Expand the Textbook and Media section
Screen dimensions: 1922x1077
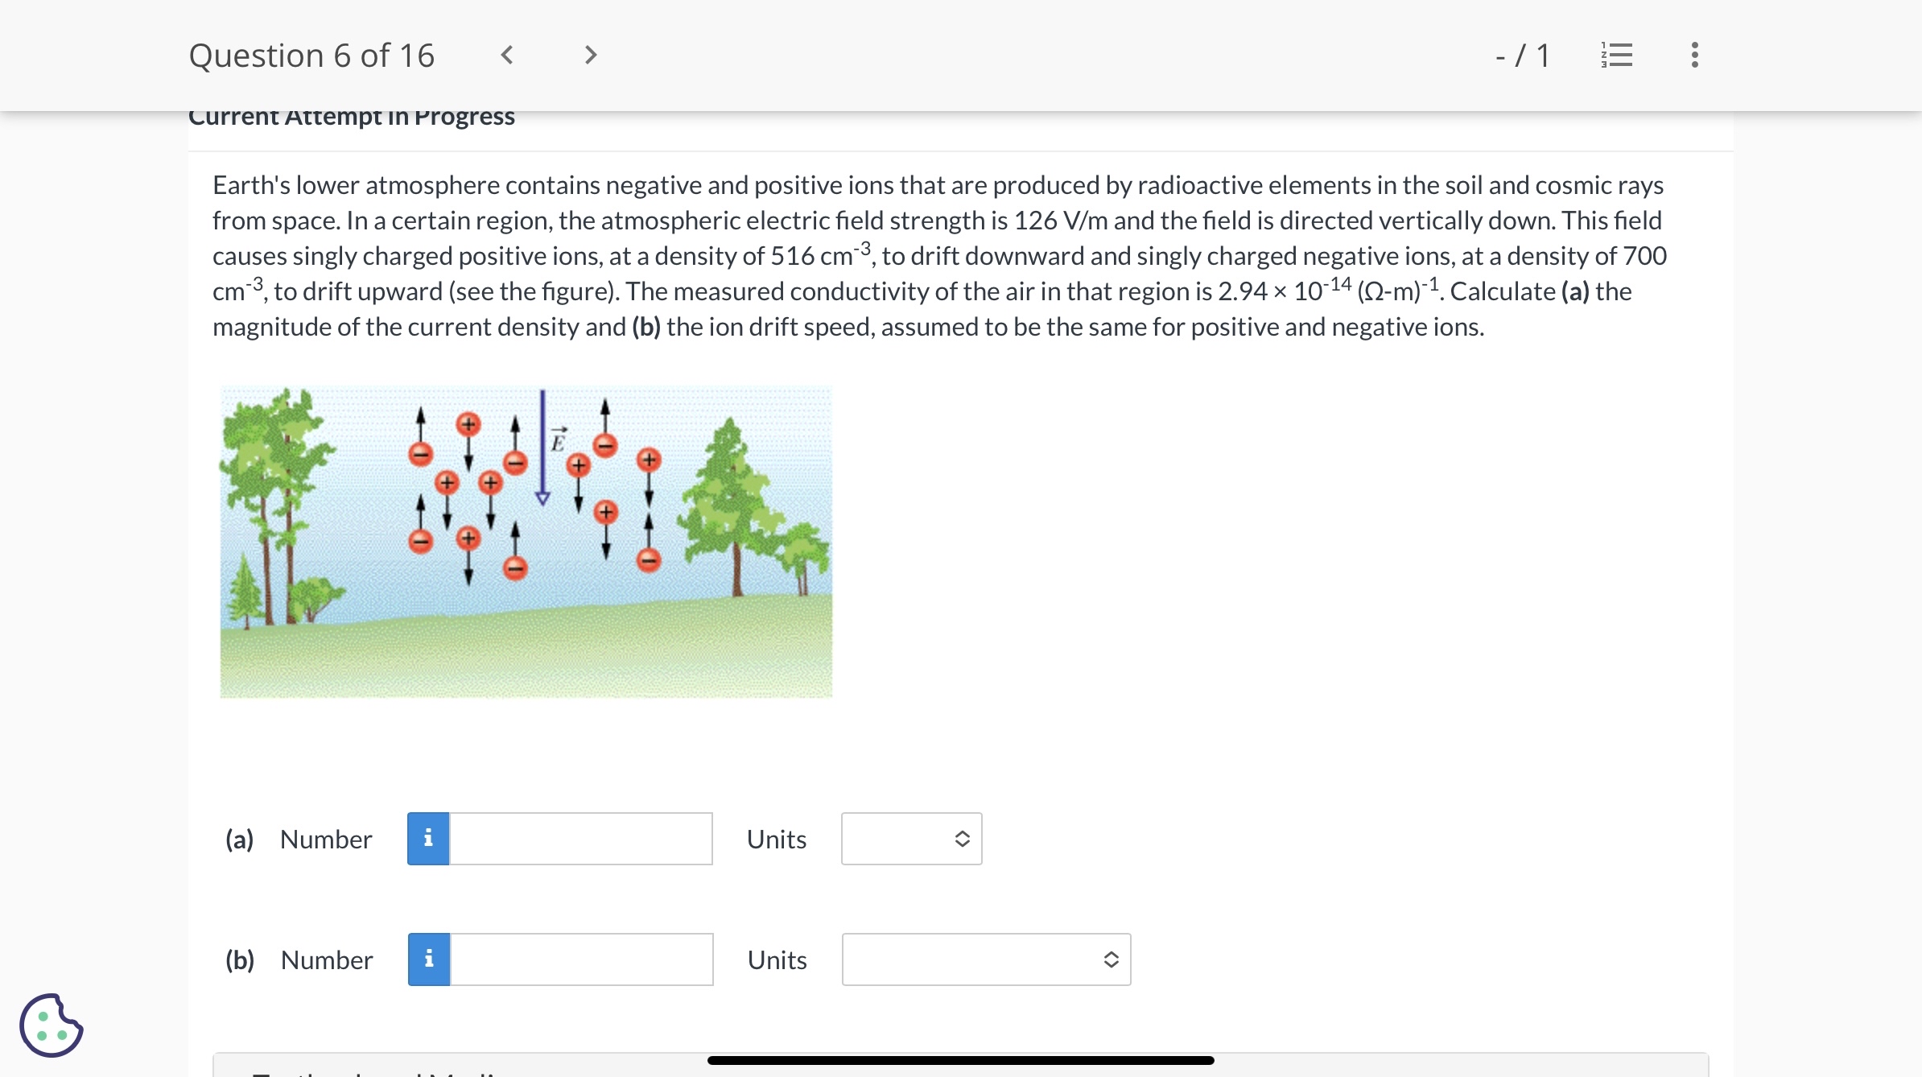point(370,1072)
